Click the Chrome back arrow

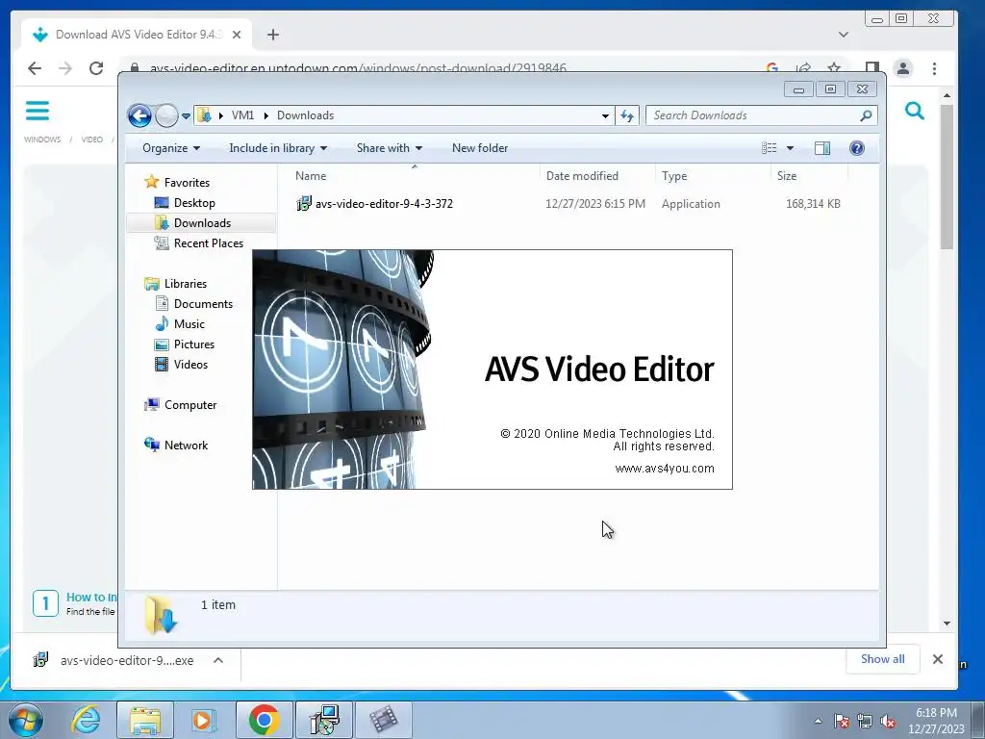[x=35, y=68]
